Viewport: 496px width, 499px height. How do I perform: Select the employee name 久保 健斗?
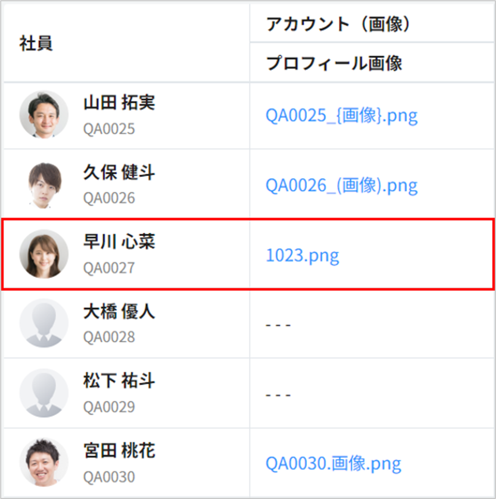pyautogui.click(x=119, y=173)
